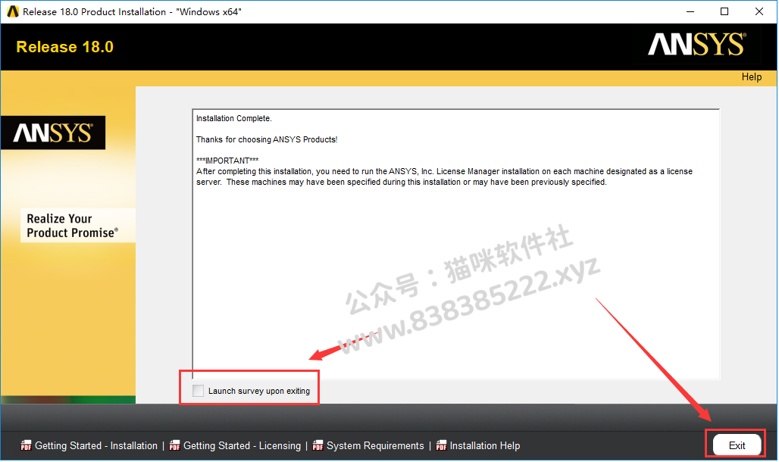Click the '***IMPORTANT***' heading text
The image size is (779, 462).
[x=227, y=161]
